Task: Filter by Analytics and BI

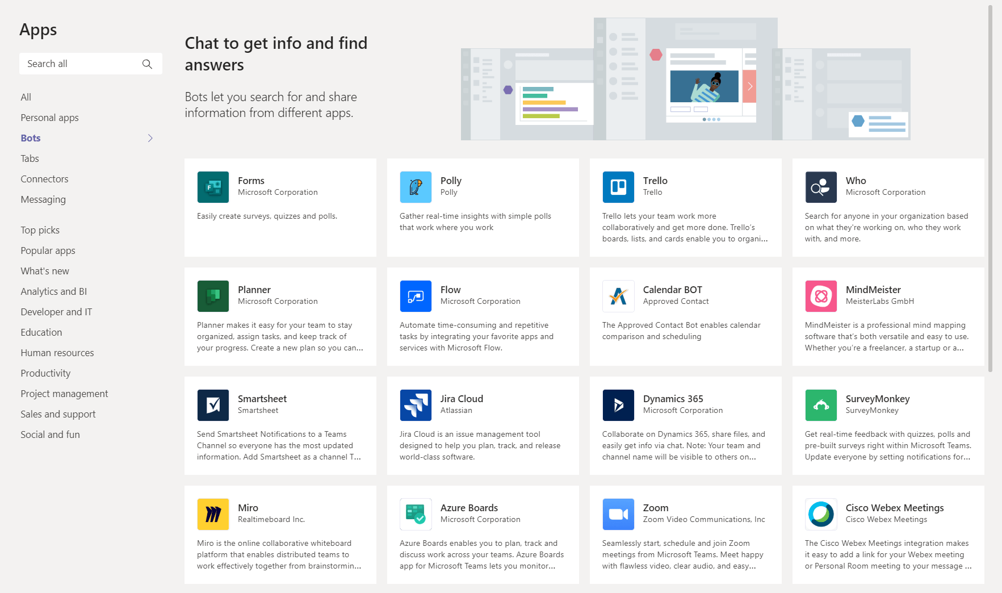Action: click(x=54, y=291)
